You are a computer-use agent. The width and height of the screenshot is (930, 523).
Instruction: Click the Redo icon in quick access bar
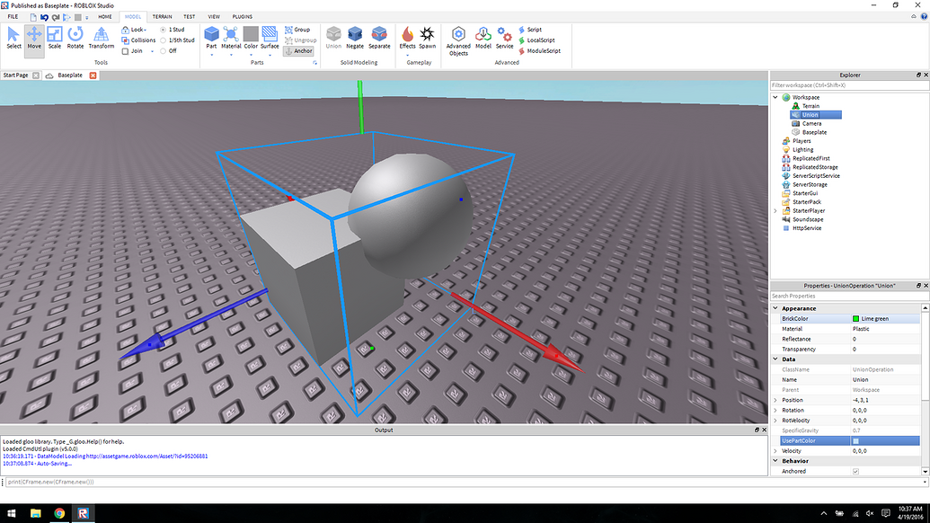click(56, 17)
